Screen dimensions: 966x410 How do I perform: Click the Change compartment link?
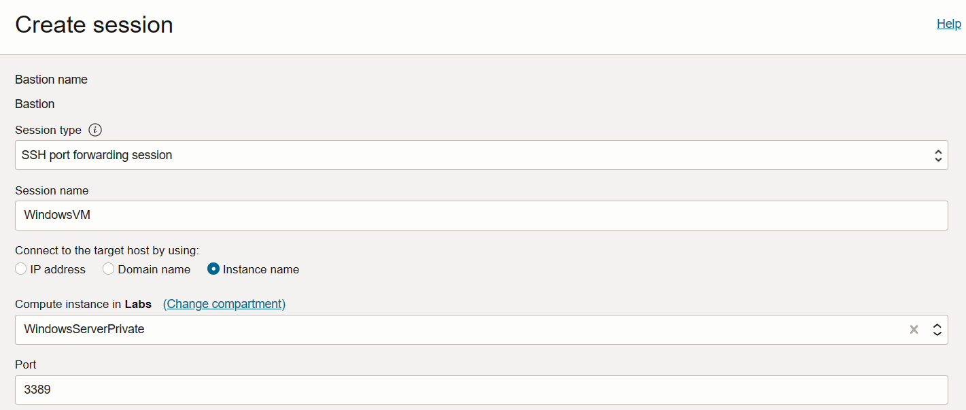tap(224, 303)
